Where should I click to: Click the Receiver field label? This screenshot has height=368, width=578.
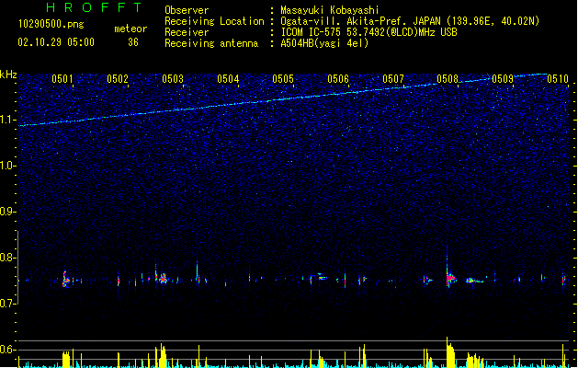point(187,32)
